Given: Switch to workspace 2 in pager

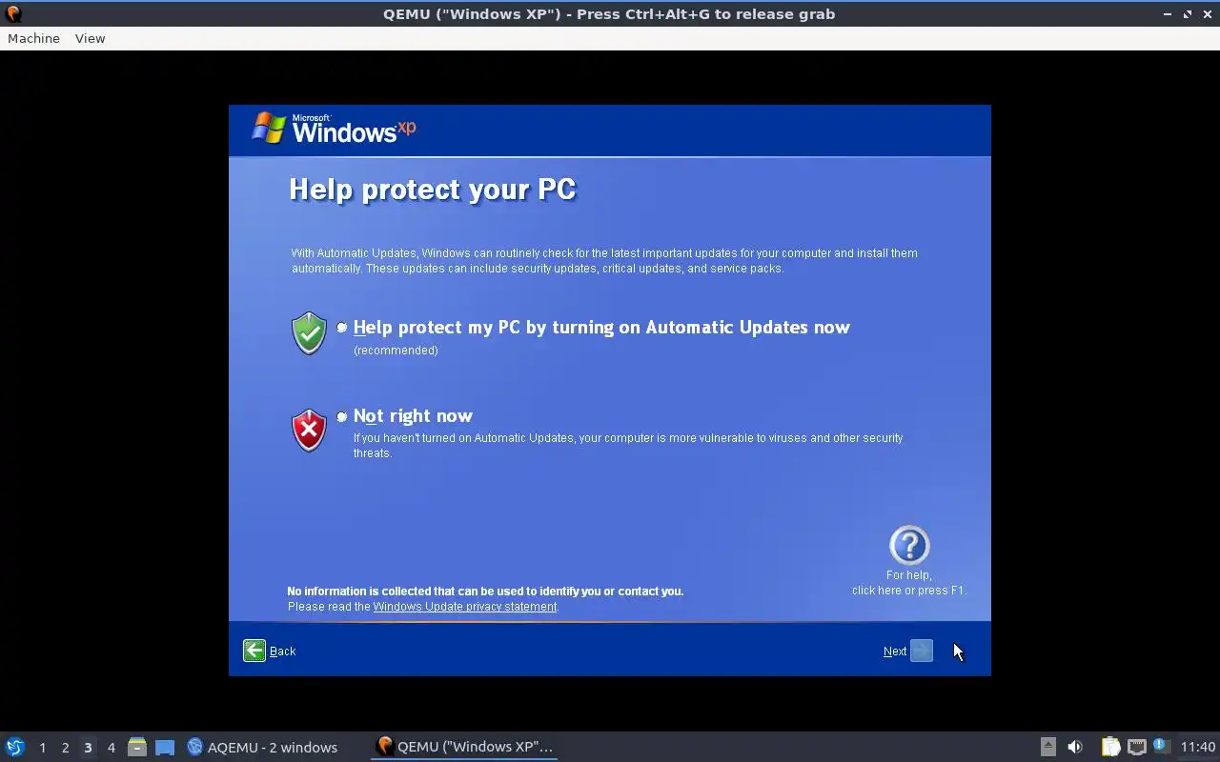Looking at the screenshot, I should pos(65,748).
